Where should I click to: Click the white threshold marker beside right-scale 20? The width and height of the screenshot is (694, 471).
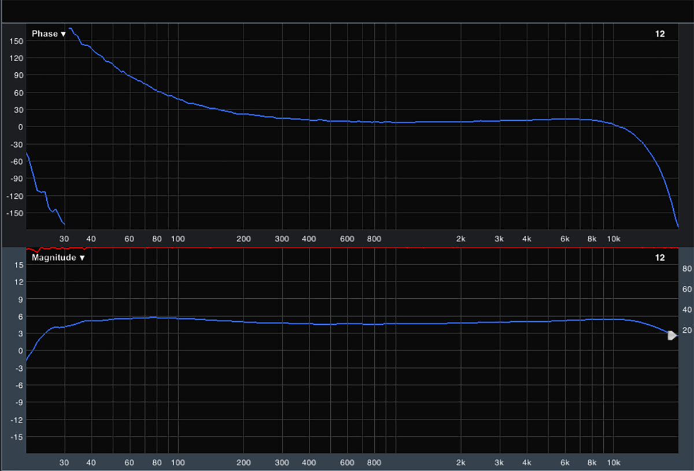(x=672, y=335)
